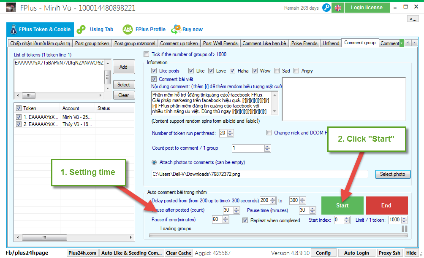424x258 pixels.
Task: Toggle the Love reaction checkbox
Action: pos(211,71)
